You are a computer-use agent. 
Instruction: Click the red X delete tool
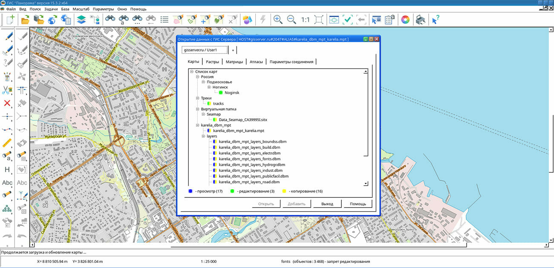pos(7,103)
